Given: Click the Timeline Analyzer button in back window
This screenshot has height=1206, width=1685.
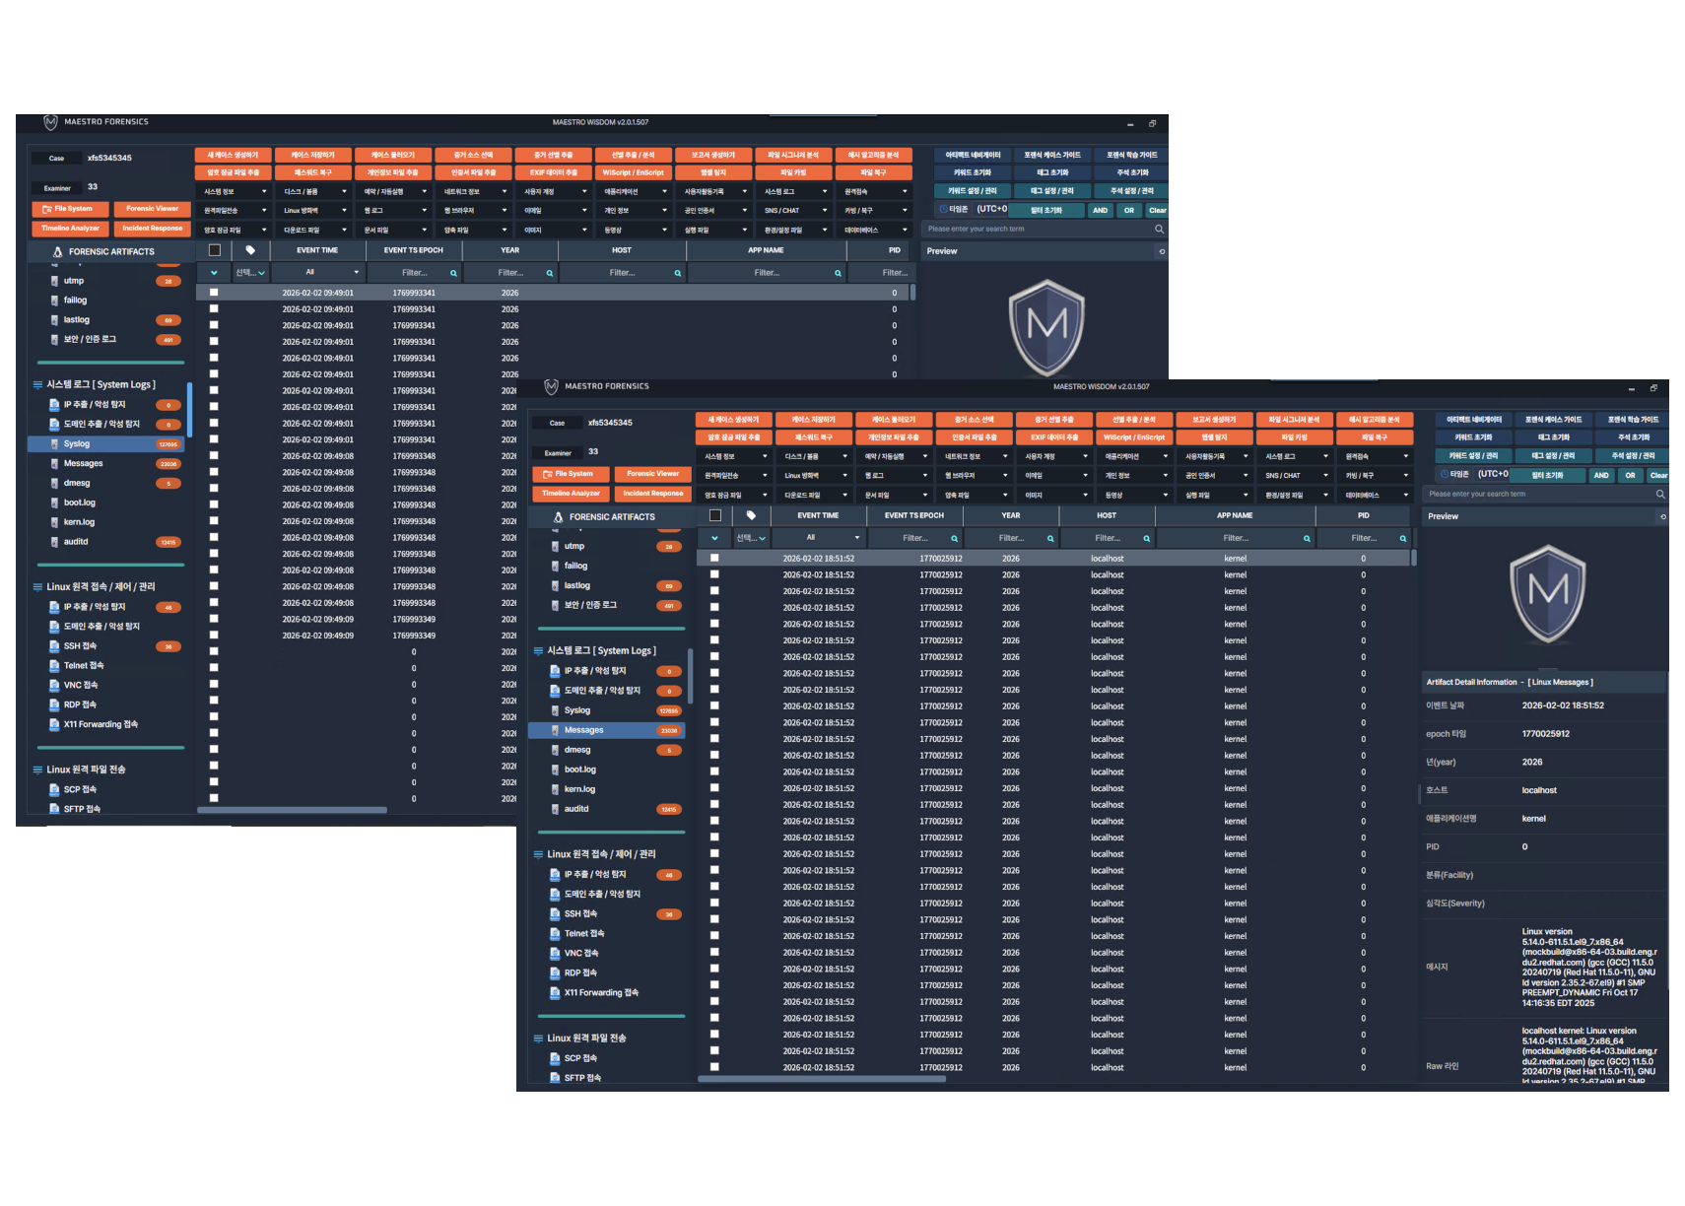Looking at the screenshot, I should tap(71, 229).
